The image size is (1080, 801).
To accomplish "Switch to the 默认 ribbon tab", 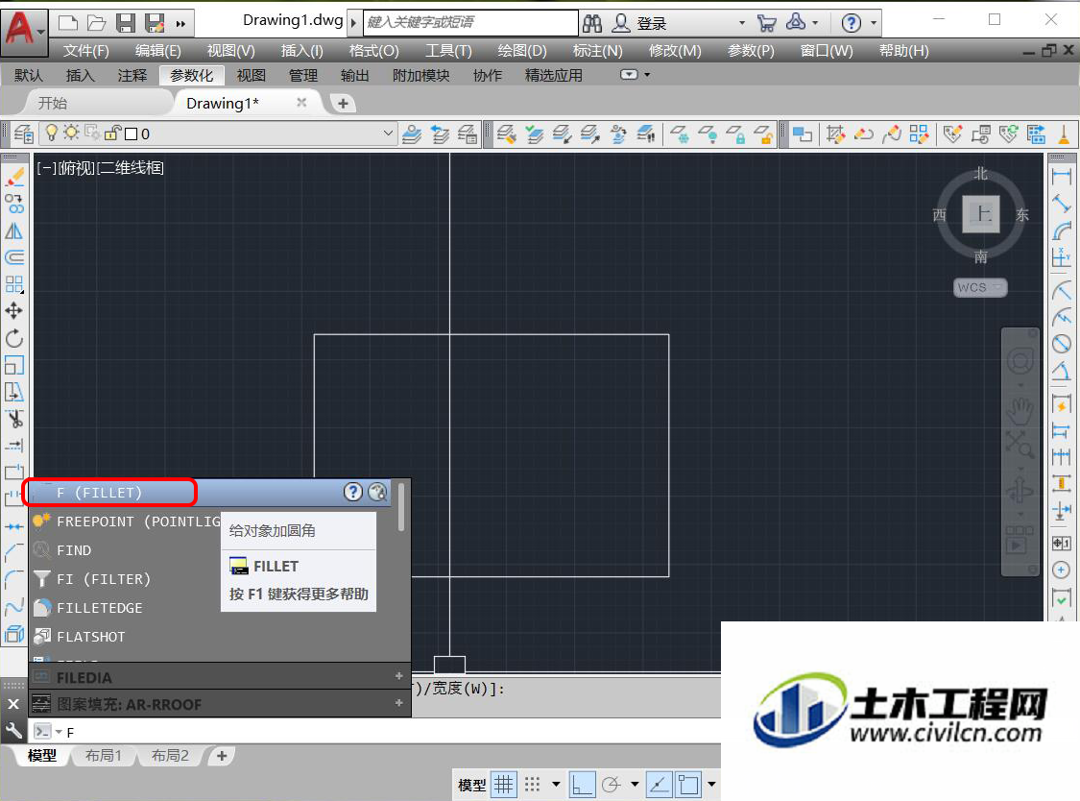I will (29, 75).
